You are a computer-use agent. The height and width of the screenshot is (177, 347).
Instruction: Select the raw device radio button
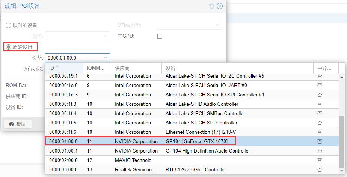pos(8,47)
